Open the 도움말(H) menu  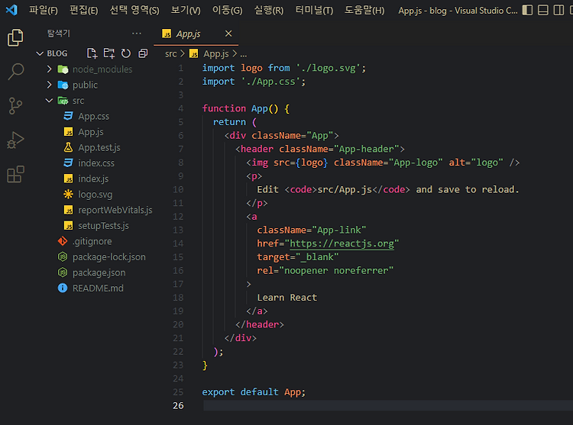364,10
